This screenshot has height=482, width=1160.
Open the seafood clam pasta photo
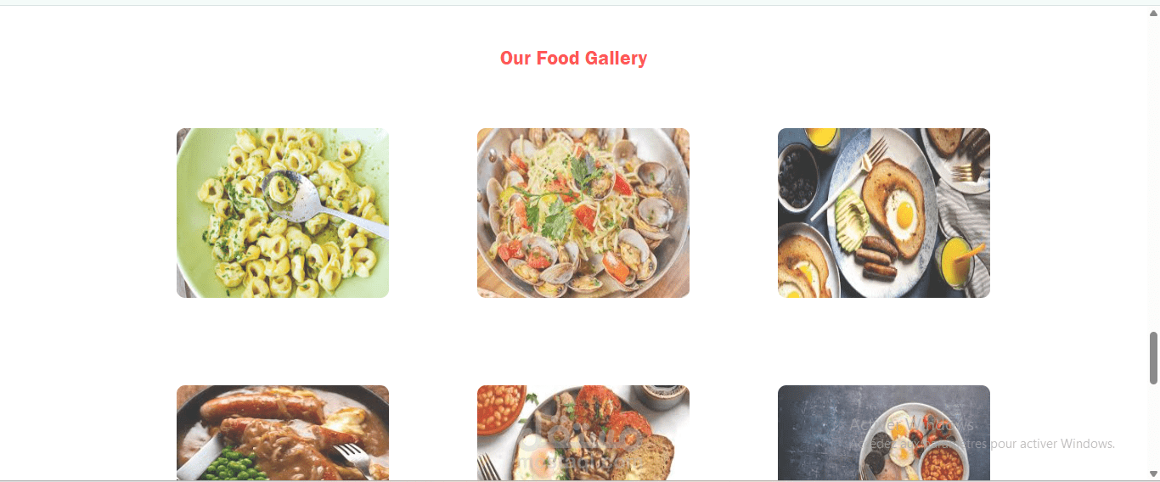tap(583, 213)
